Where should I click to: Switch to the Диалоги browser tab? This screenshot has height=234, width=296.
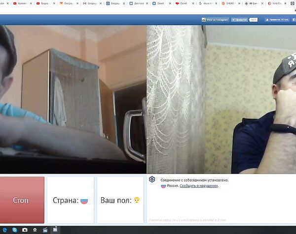coord(140,3)
